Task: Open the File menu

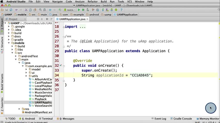Action: pyautogui.click(x=30, y=2)
